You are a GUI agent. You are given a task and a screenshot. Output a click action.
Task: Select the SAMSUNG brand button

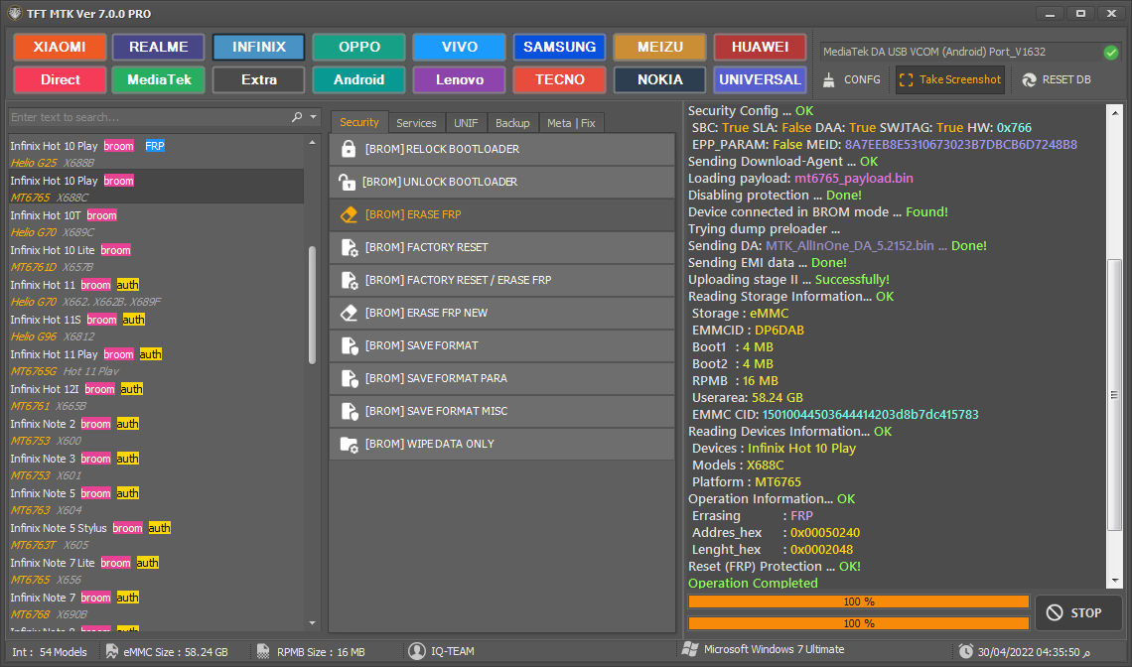pyautogui.click(x=559, y=47)
